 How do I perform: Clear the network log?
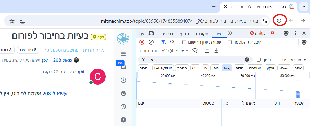[x=151, y=42]
